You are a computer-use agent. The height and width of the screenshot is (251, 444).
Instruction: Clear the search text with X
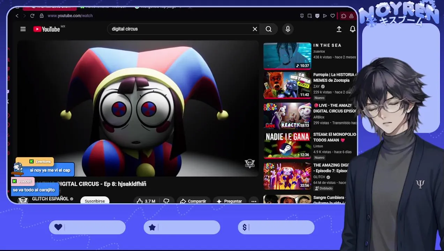[255, 29]
